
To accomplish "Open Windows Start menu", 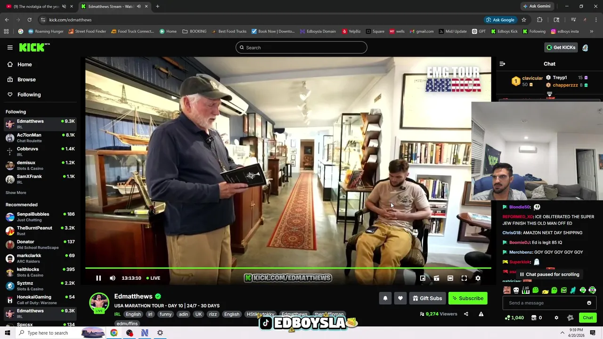I will (8, 333).
